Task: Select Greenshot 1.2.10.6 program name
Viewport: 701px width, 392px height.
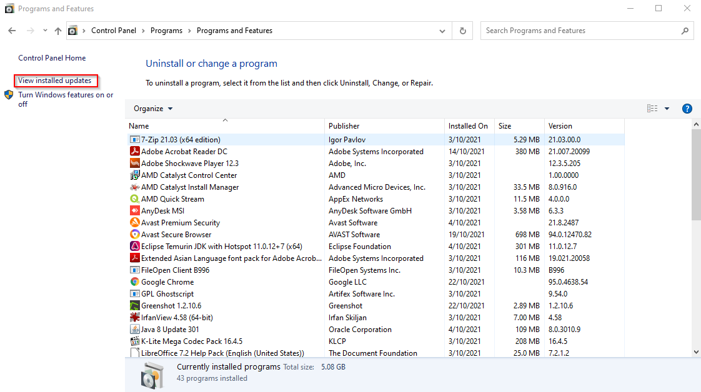Action: tap(171, 305)
